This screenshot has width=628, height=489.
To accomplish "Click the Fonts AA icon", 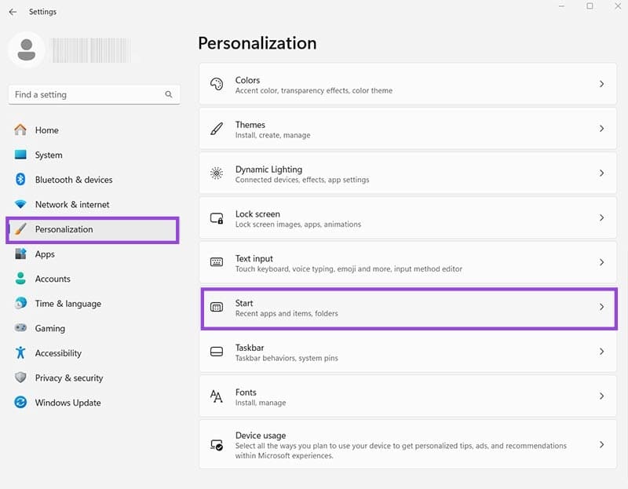I will coord(217,396).
